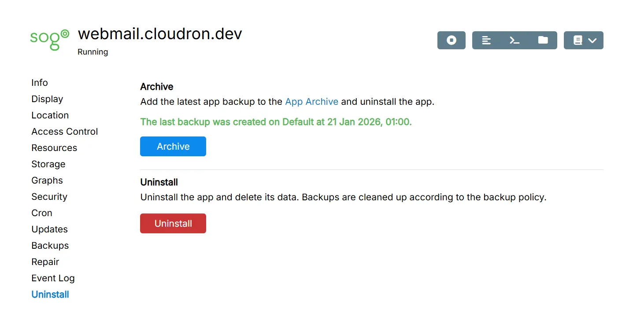
Task: Click the blue Archive button
Action: [173, 147]
